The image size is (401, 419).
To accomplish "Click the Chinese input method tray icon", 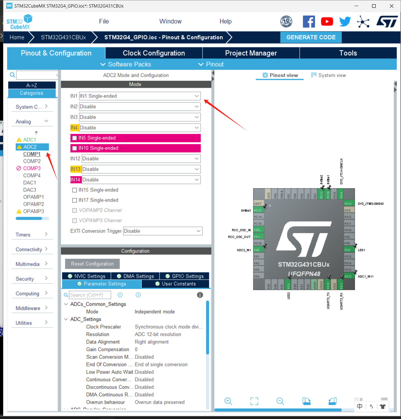I will click(x=360, y=406).
